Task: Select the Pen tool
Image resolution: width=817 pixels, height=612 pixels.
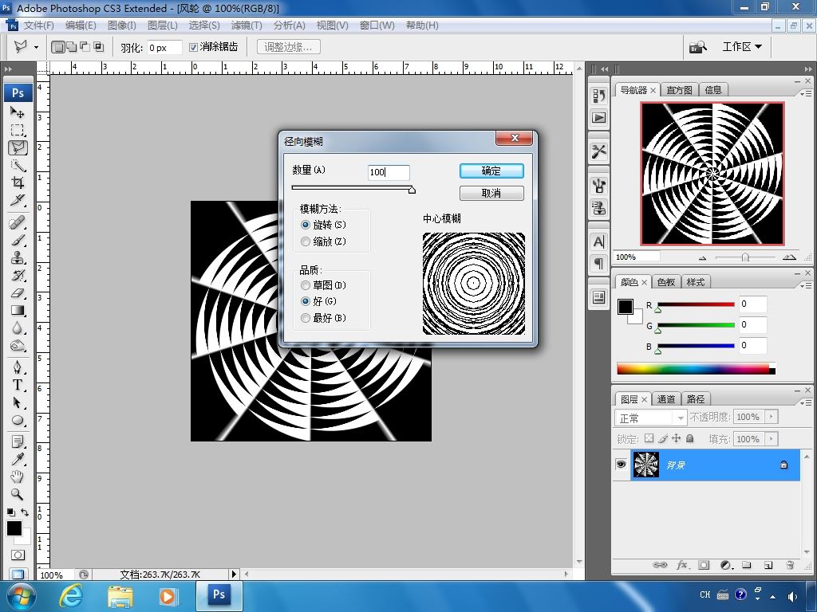Action: tap(18, 367)
